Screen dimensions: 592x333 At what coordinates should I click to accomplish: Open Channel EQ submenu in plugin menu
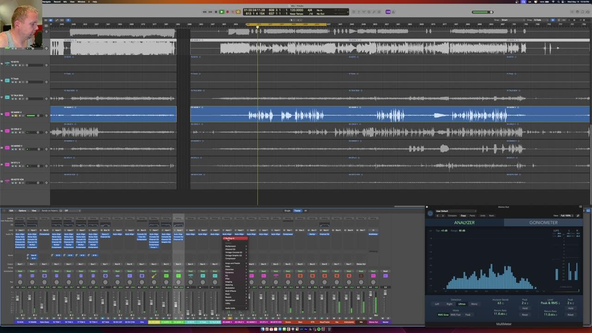pyautogui.click(x=235, y=249)
